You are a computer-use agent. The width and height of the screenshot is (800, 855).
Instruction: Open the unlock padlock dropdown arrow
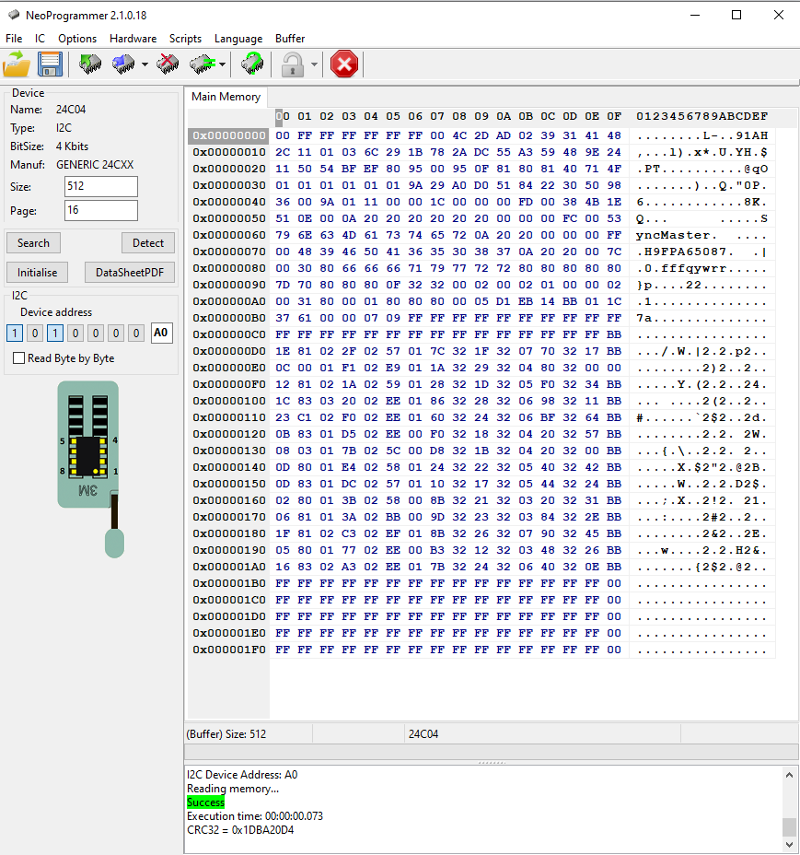pos(314,65)
